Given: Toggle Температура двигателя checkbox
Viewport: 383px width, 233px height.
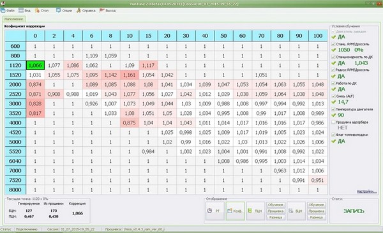Looking at the screenshot, I should click(333, 109).
